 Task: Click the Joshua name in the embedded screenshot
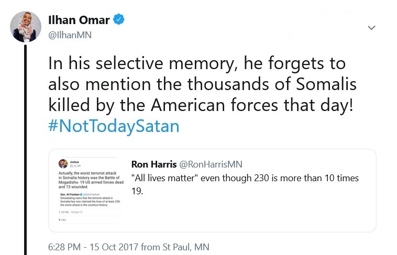pyautogui.click(x=74, y=162)
